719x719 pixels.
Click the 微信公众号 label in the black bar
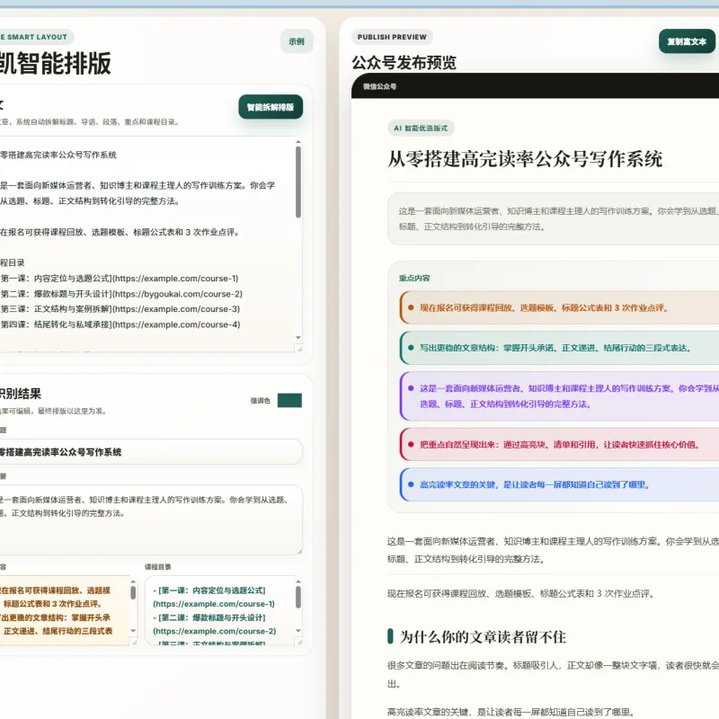(379, 86)
